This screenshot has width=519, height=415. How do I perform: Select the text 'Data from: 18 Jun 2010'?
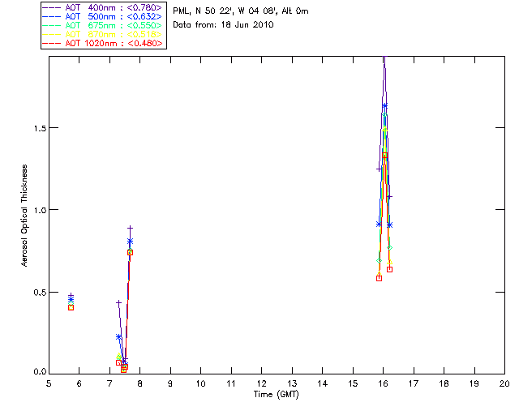coord(224,25)
